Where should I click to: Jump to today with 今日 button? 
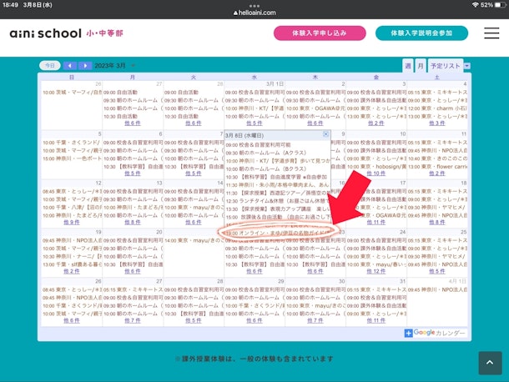coord(51,65)
